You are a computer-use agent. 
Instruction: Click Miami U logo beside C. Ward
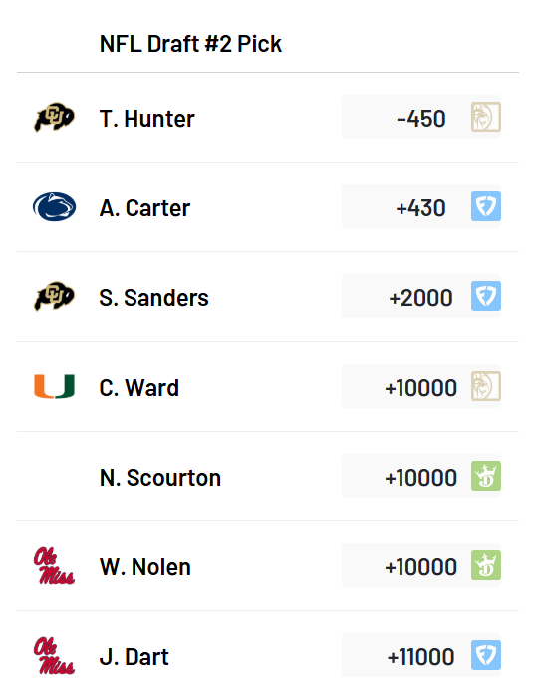(55, 386)
